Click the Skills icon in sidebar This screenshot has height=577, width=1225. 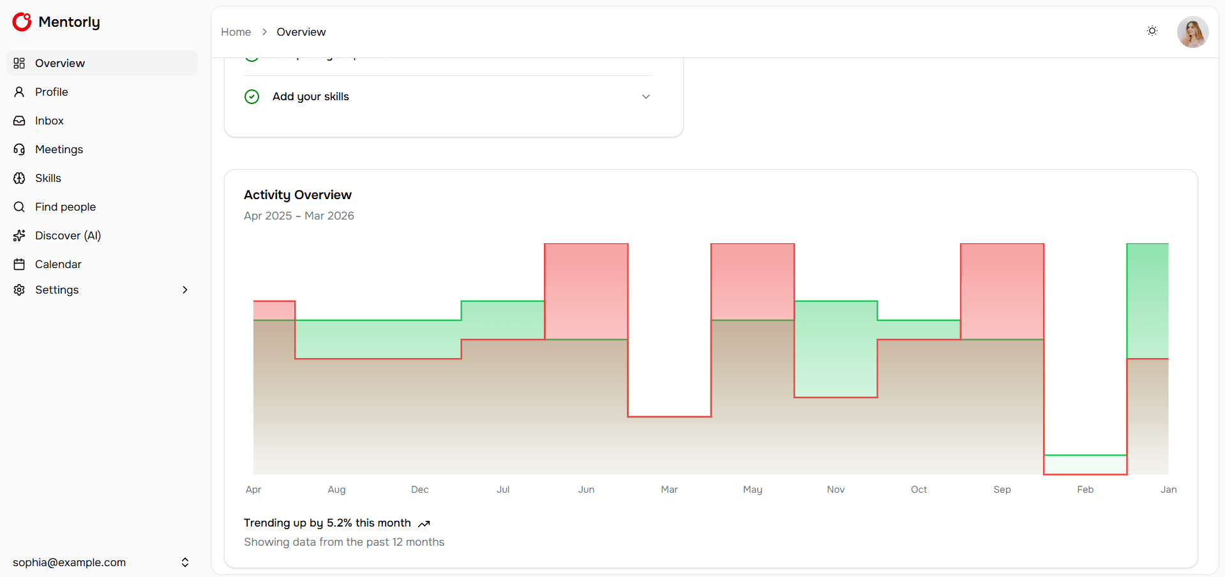[19, 178]
